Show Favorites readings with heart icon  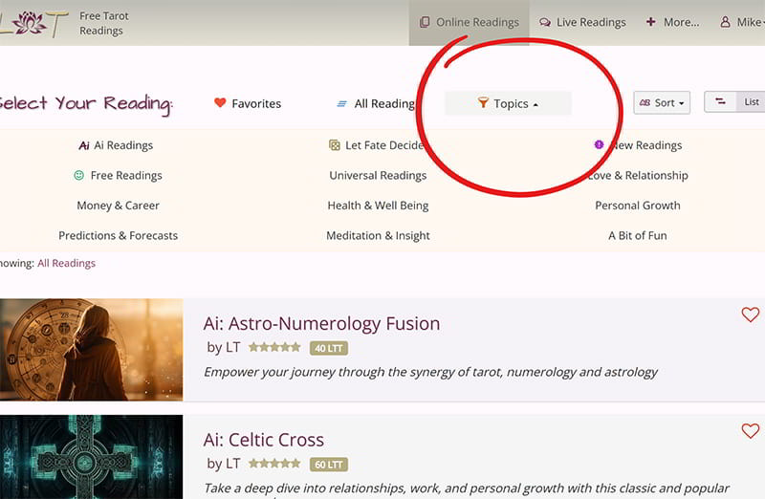(220, 103)
